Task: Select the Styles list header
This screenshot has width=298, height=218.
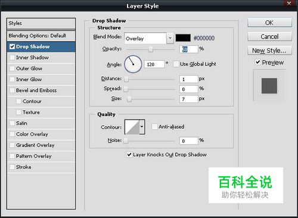Action: pos(41,23)
